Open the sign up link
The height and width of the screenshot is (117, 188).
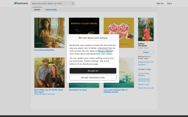(160, 3)
